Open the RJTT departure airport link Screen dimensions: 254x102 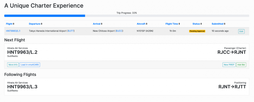[71, 31]
